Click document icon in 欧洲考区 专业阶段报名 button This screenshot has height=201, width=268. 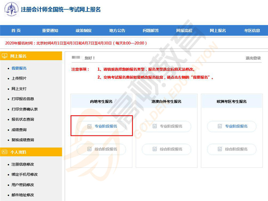220,127
